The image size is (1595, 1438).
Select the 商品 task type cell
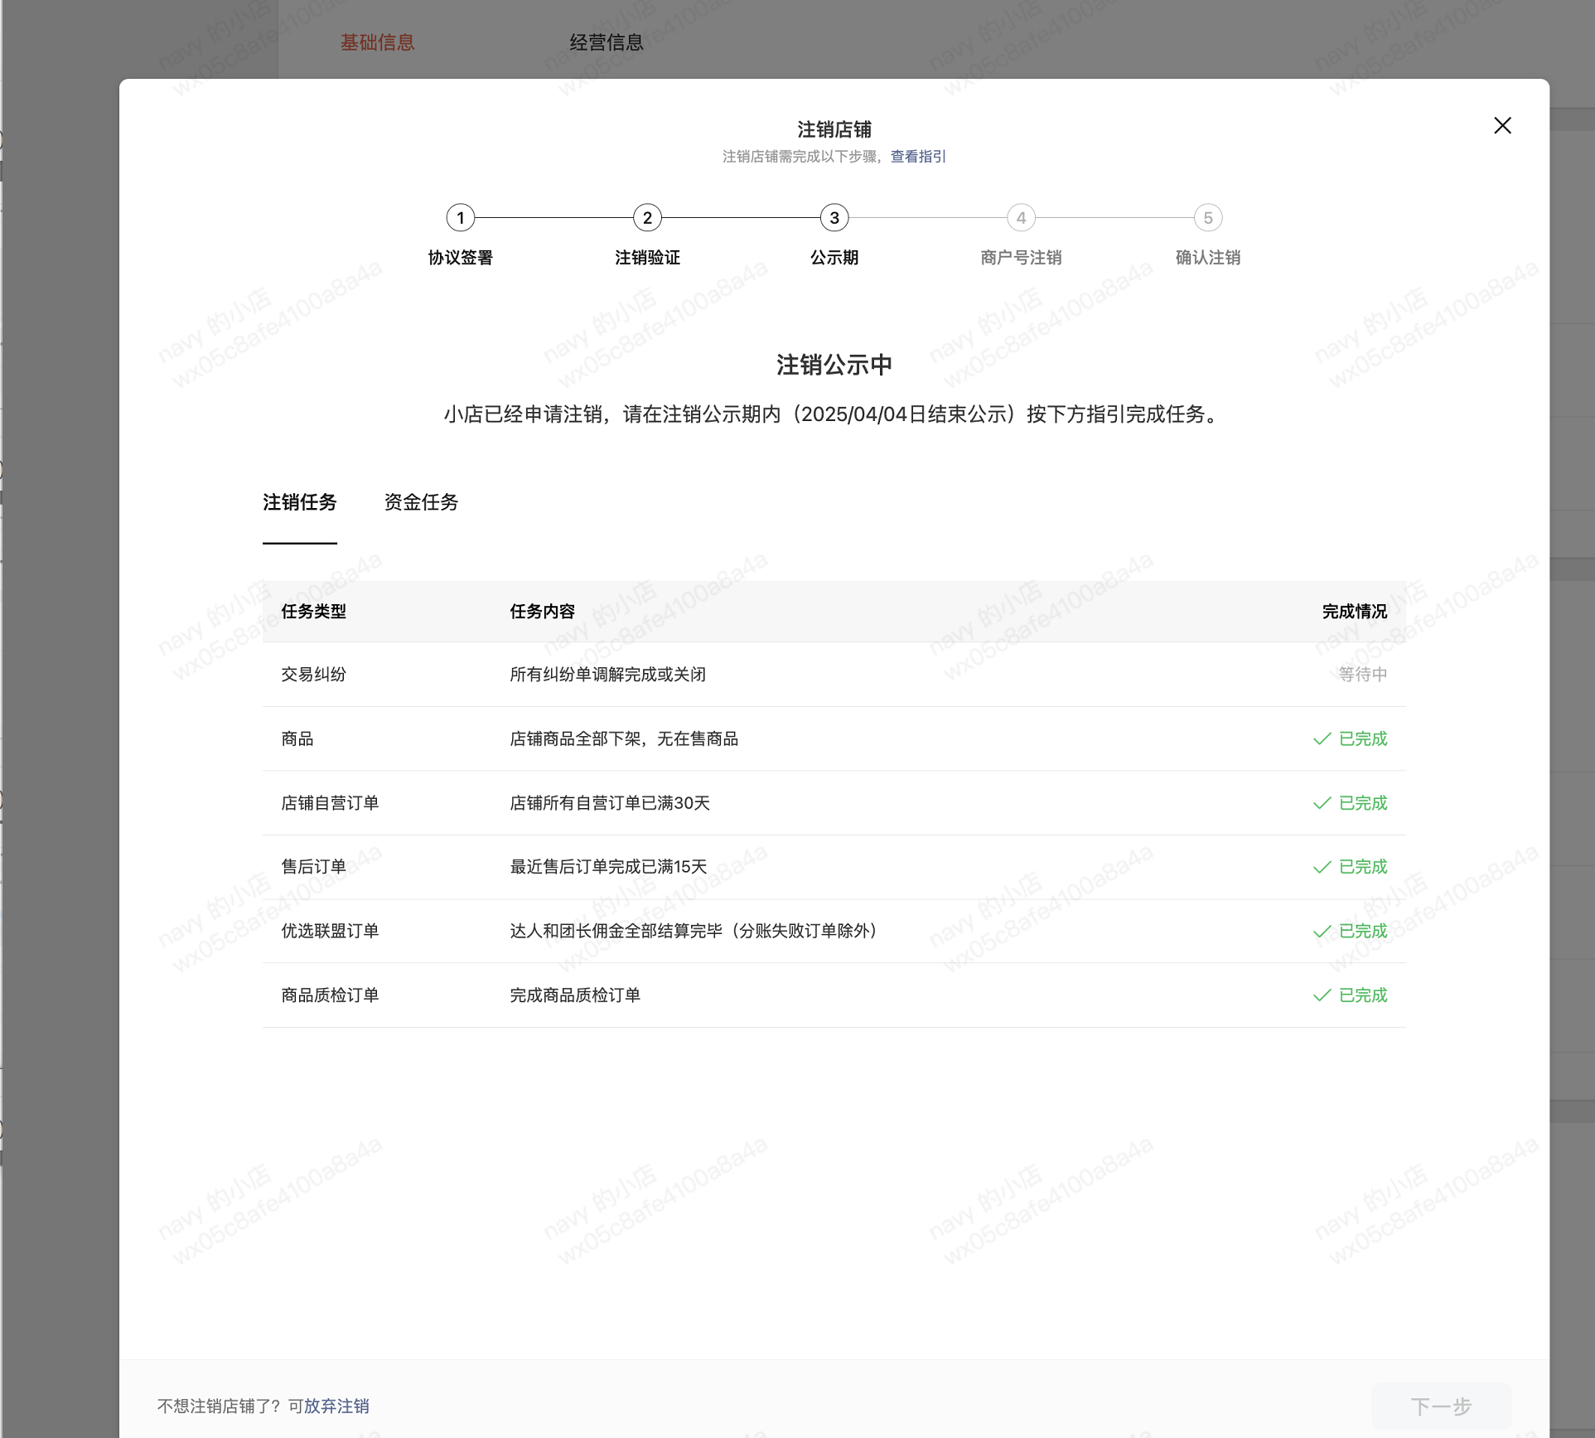(297, 738)
